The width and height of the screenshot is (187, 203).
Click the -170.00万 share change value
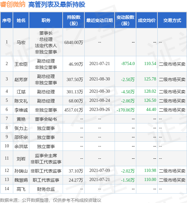point(126,110)
